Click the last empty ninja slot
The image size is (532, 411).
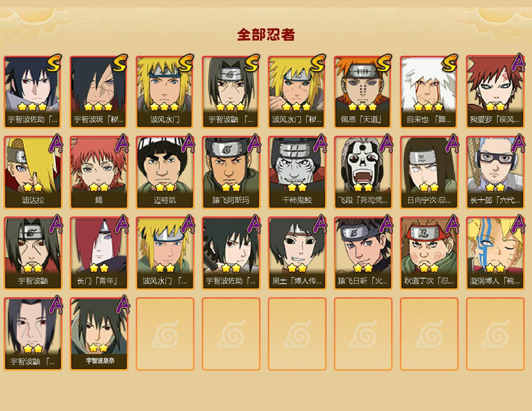(x=495, y=334)
